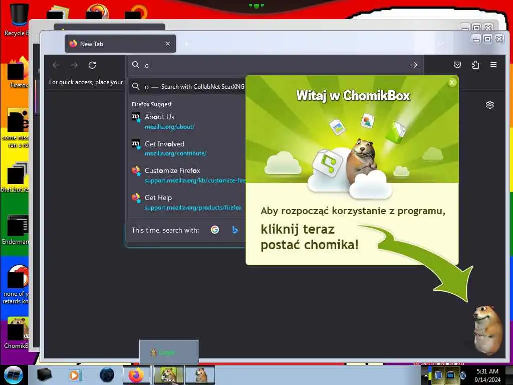Close the New Tab browser tab
Viewport: 513px width, 385px height.
tap(167, 44)
